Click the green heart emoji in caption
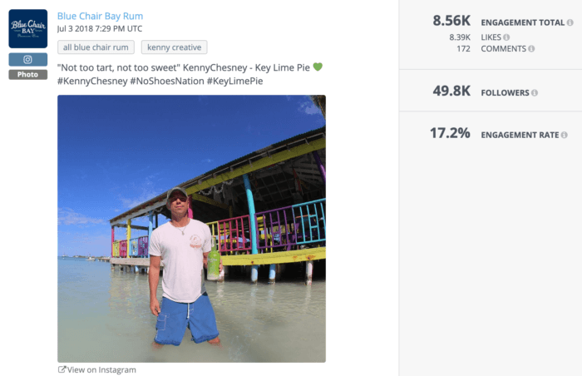The width and height of the screenshot is (582, 376). [318, 67]
